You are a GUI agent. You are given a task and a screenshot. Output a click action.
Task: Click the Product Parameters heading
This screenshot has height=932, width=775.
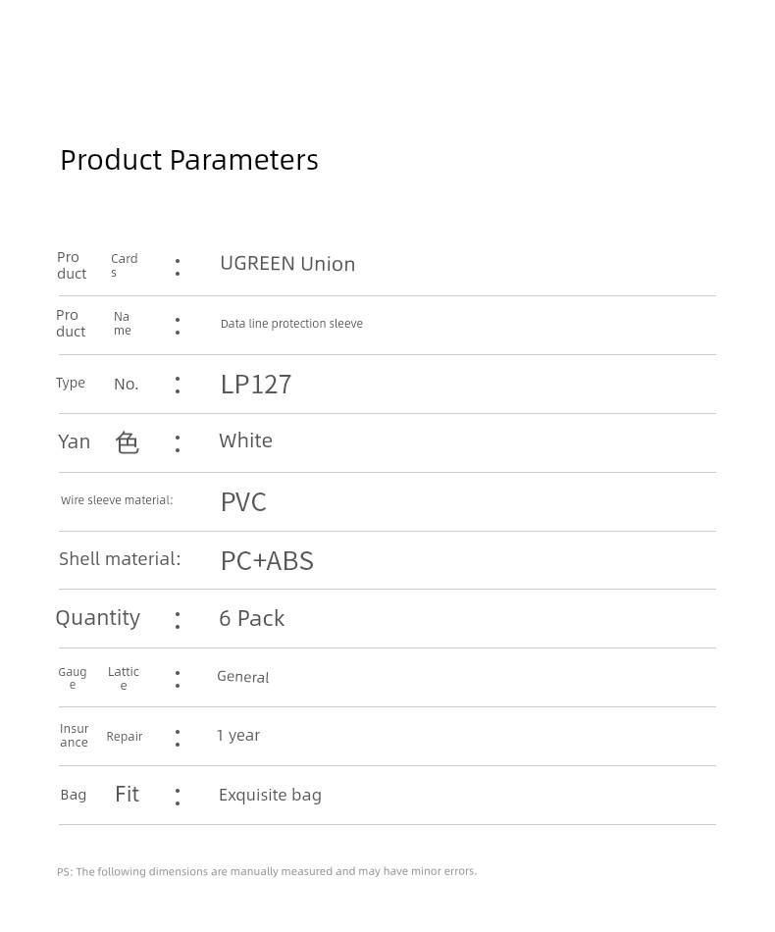pos(189,161)
